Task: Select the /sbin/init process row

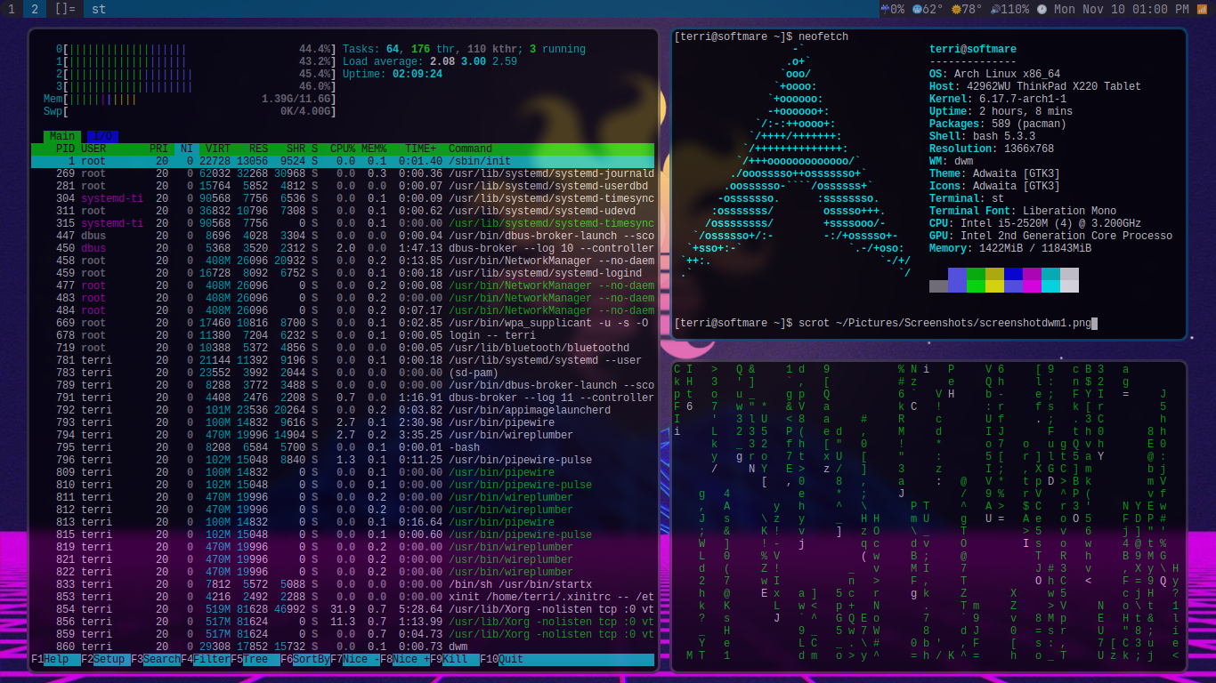Action: (343, 161)
